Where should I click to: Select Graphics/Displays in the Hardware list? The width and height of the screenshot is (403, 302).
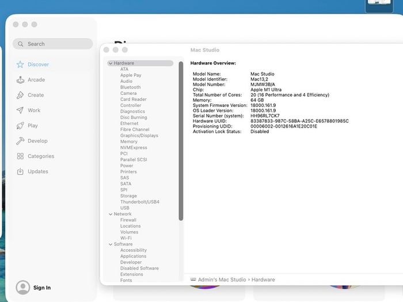[139, 136]
